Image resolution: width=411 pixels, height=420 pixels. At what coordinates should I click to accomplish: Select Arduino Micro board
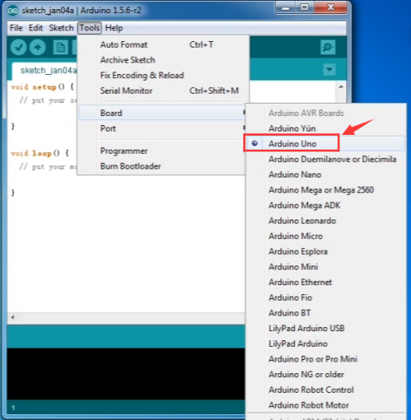point(326,236)
